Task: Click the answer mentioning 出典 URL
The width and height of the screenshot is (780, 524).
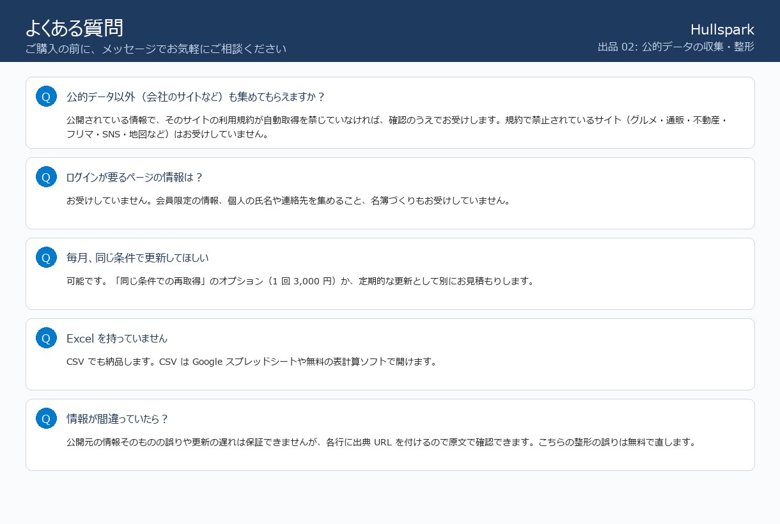Action: pyautogui.click(x=381, y=442)
